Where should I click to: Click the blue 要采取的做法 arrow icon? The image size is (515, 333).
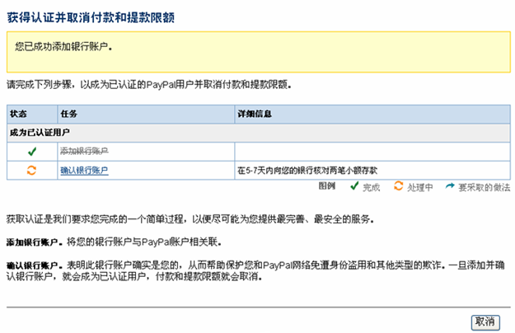click(x=449, y=188)
